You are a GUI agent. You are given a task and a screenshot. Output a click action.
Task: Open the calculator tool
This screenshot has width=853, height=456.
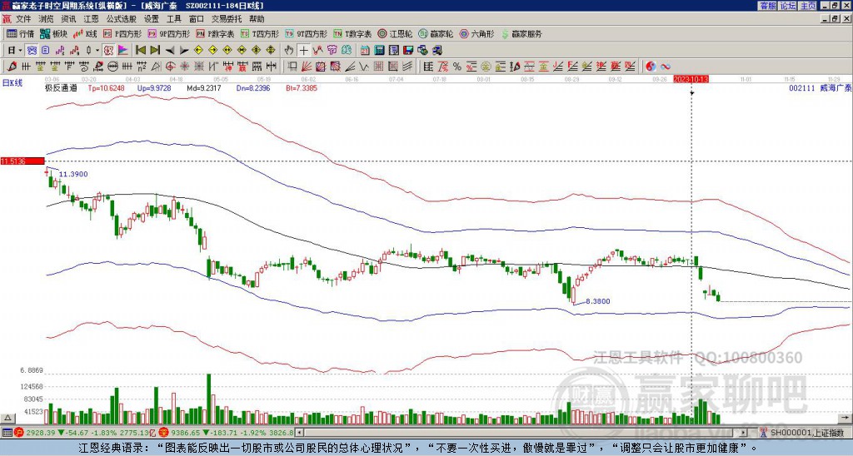point(379,51)
